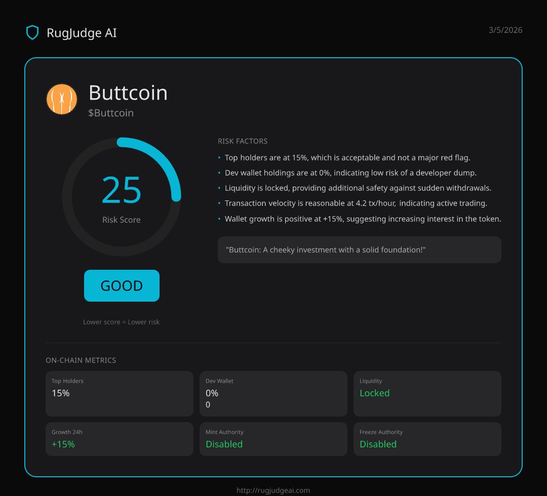Open the rugjudgeai.com link at bottom
547x496 pixels.
(273, 490)
